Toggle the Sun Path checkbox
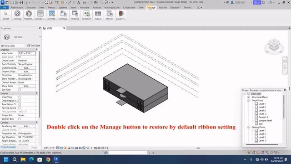This screenshot has height=164, width=291. pyautogui.click(x=20, y=90)
